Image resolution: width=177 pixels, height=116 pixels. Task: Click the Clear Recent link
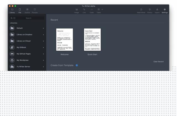158,61
